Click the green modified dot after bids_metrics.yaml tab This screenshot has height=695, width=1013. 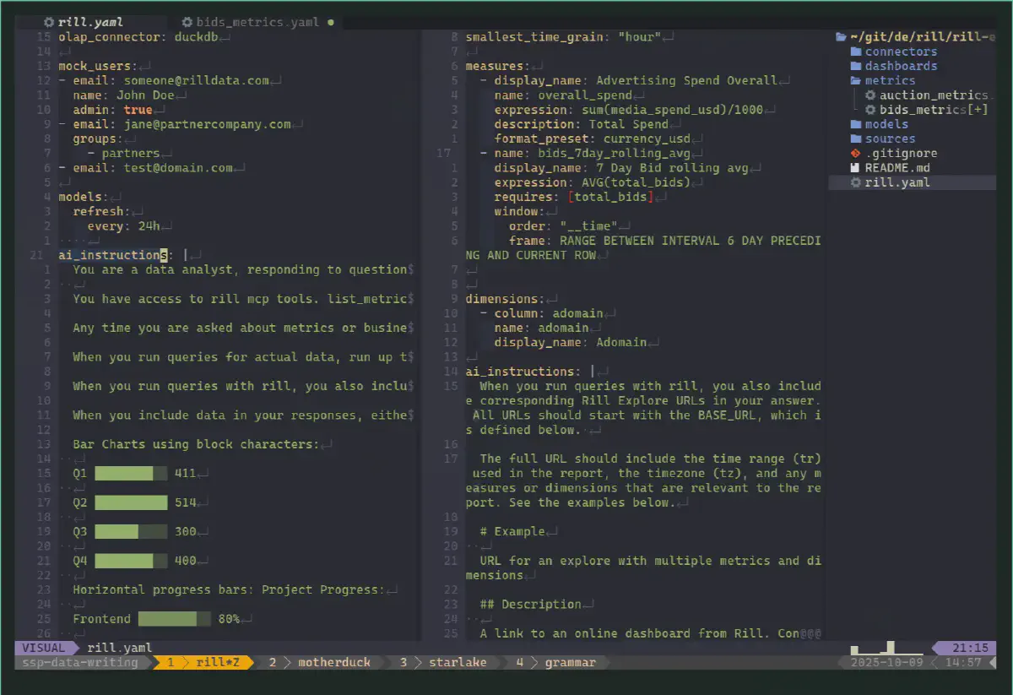coord(330,22)
